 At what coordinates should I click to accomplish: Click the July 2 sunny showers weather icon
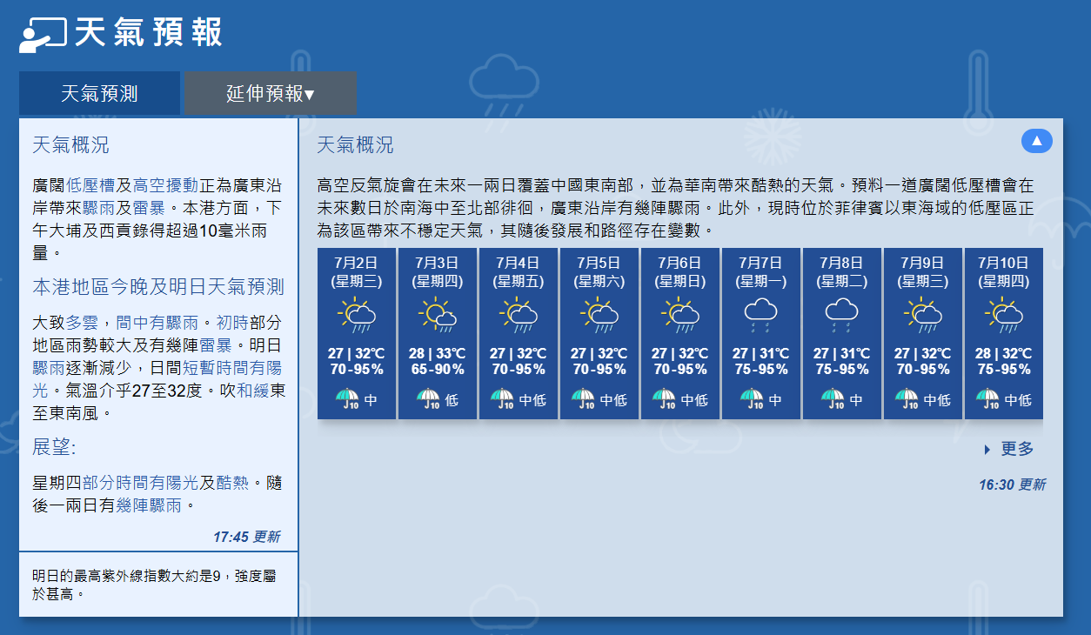point(357,315)
